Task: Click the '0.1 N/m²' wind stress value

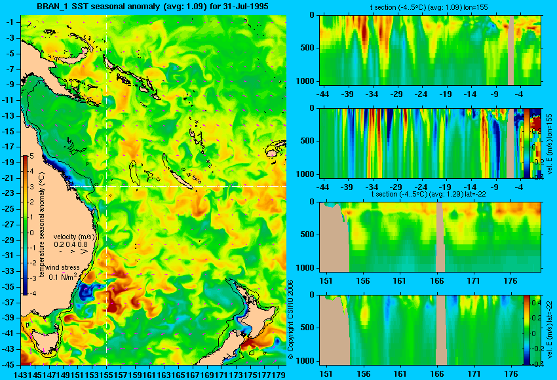Action: coord(62,276)
